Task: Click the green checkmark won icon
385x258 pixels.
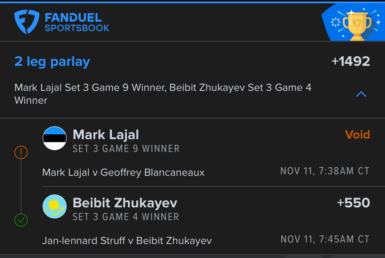Action: [x=21, y=220]
